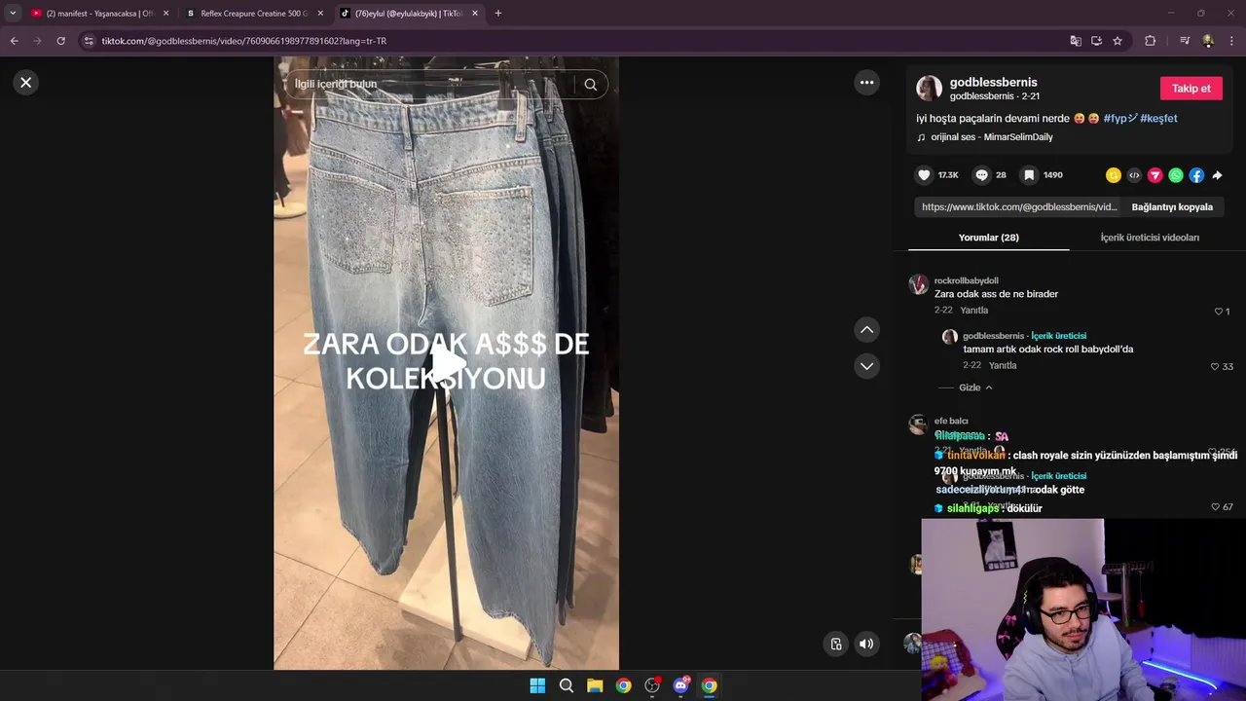Open rockrollbabydoll commenter profile
This screenshot has width=1246, height=701.
coord(966,280)
